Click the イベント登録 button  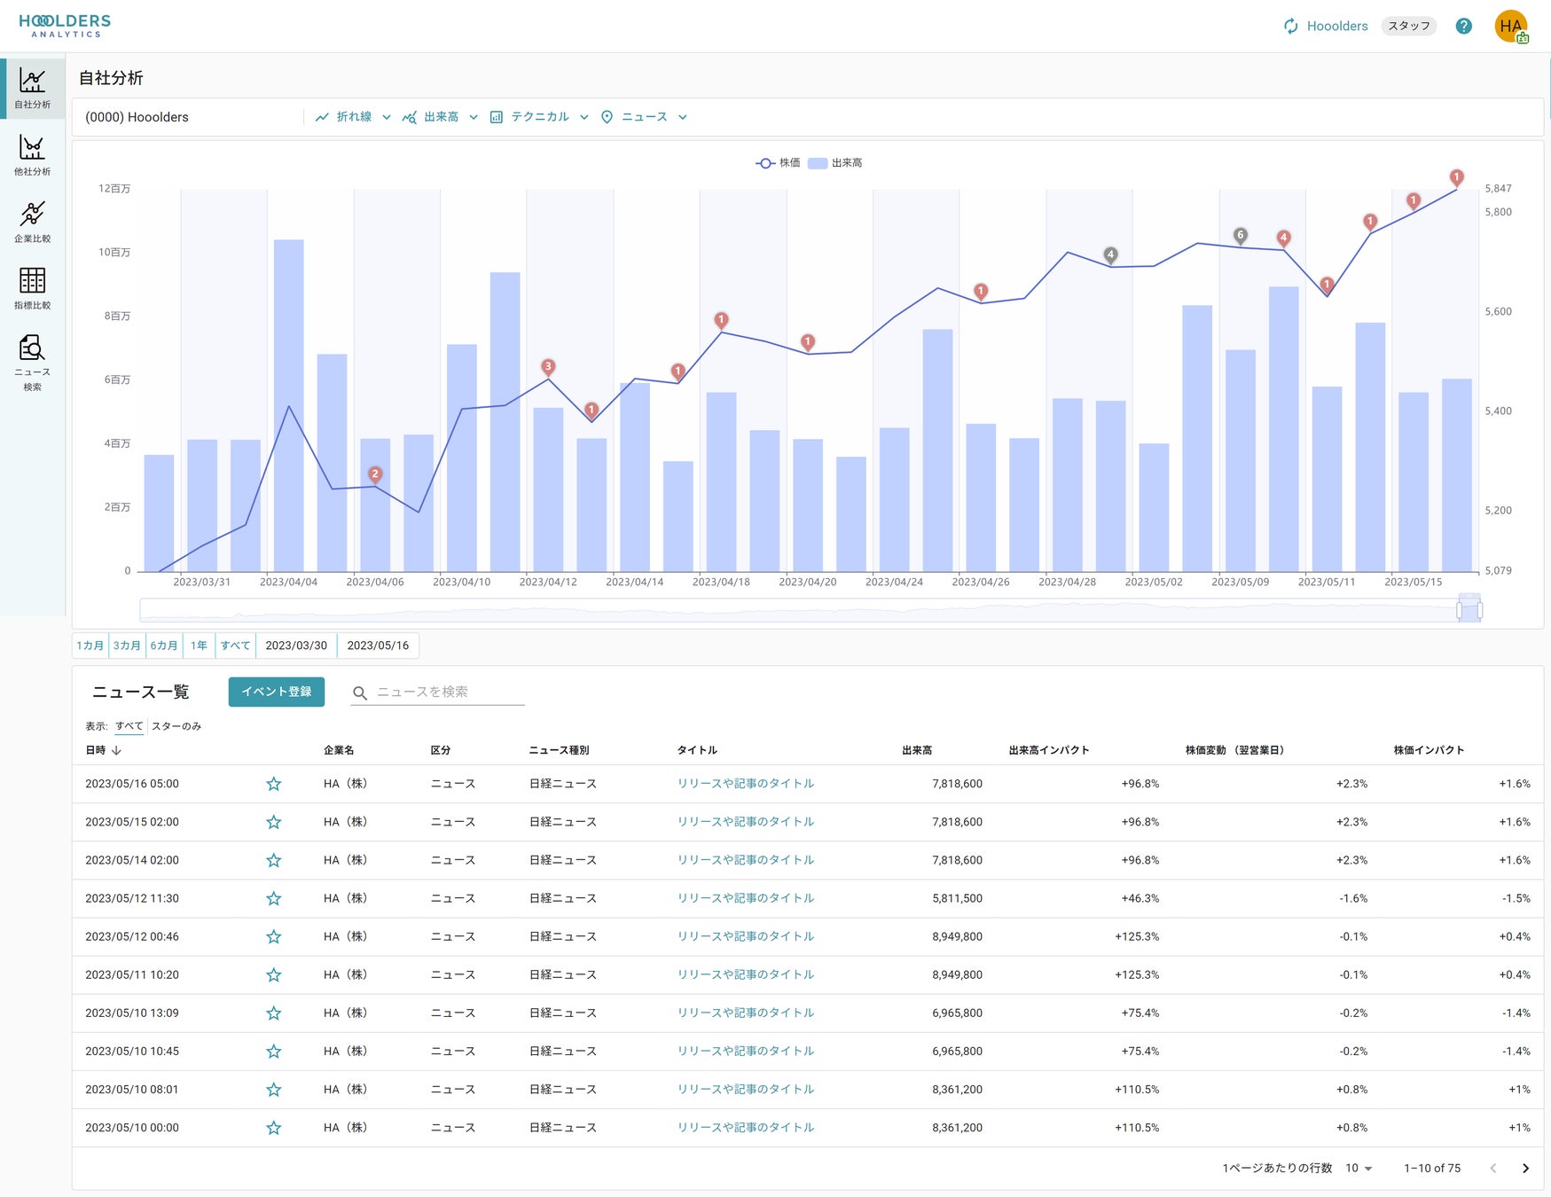(x=276, y=692)
